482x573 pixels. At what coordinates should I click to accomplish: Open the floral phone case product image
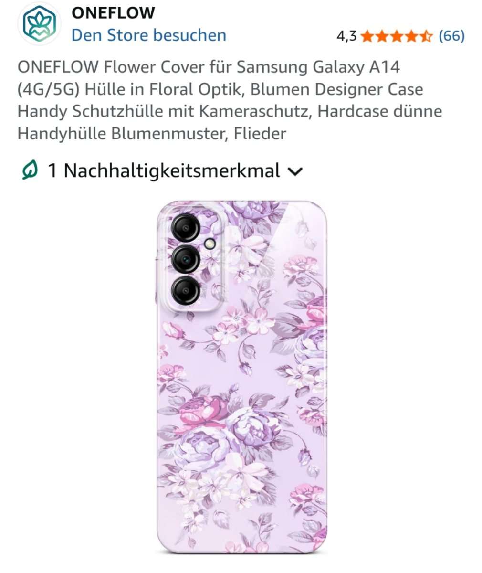pos(242,377)
